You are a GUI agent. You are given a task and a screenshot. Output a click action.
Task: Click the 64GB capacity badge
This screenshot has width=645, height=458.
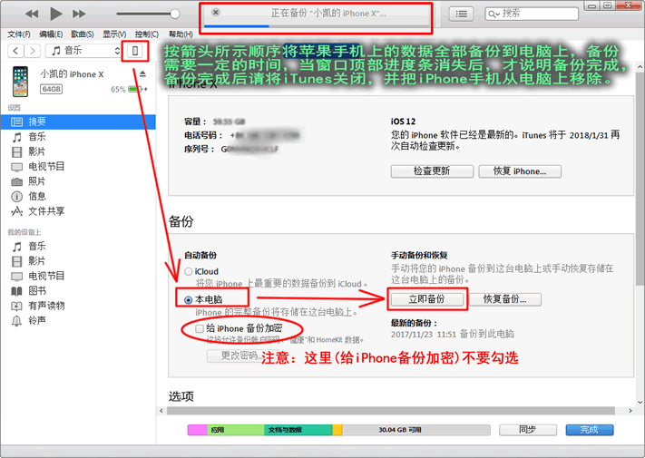51,89
